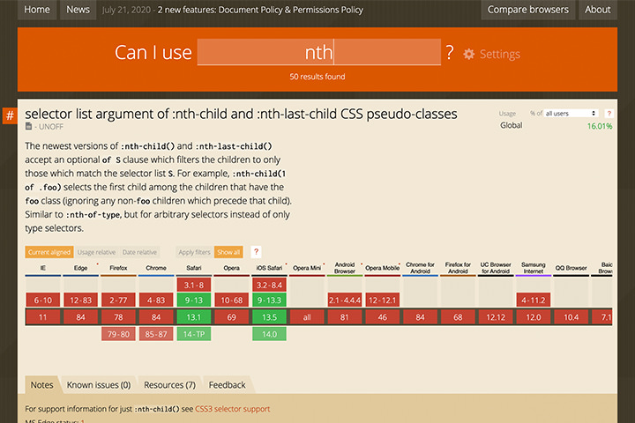Open the News link in header

[x=78, y=10]
